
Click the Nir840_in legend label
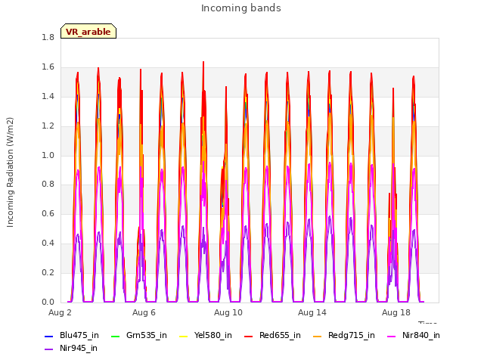421,336
